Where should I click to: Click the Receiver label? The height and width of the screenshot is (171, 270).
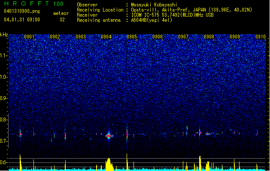click(x=87, y=15)
